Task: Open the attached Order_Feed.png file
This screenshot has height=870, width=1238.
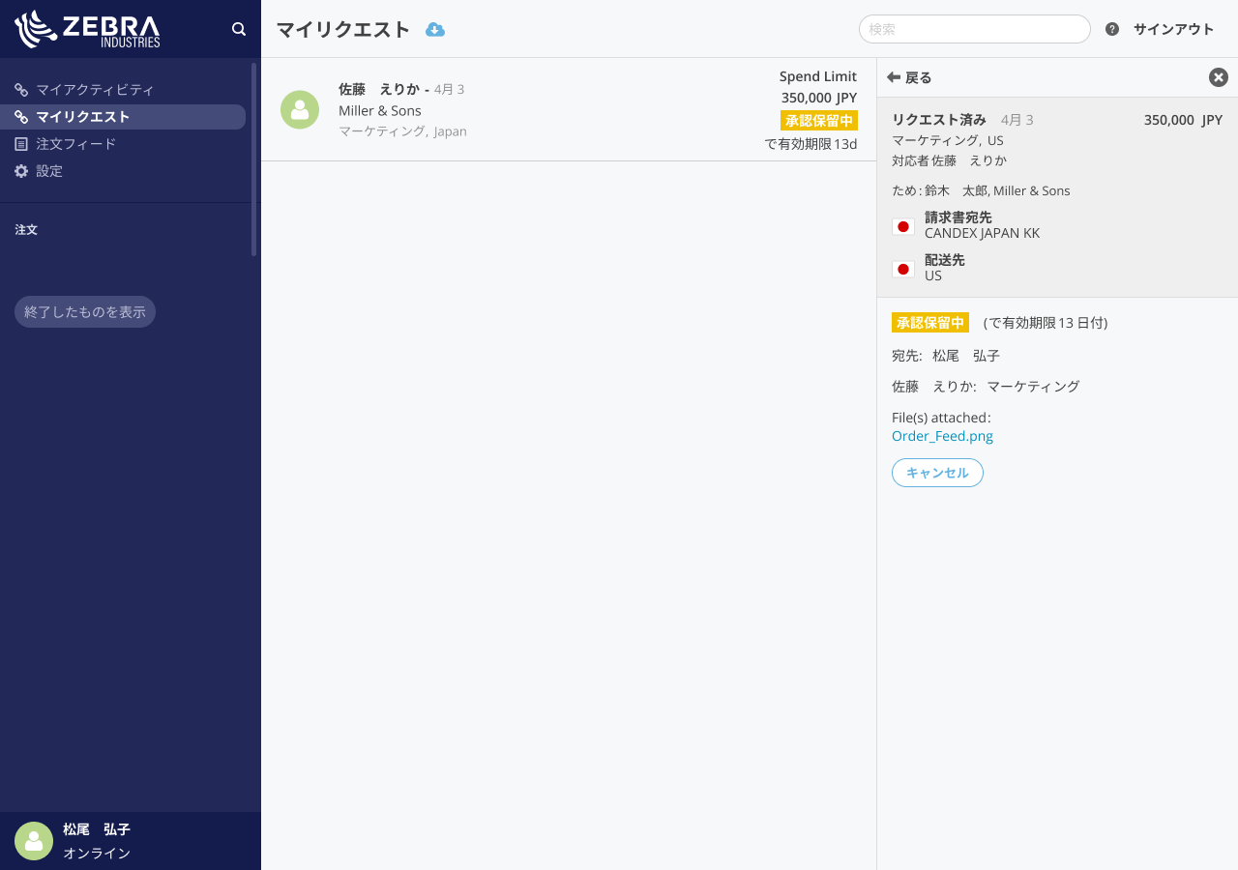Action: point(942,436)
